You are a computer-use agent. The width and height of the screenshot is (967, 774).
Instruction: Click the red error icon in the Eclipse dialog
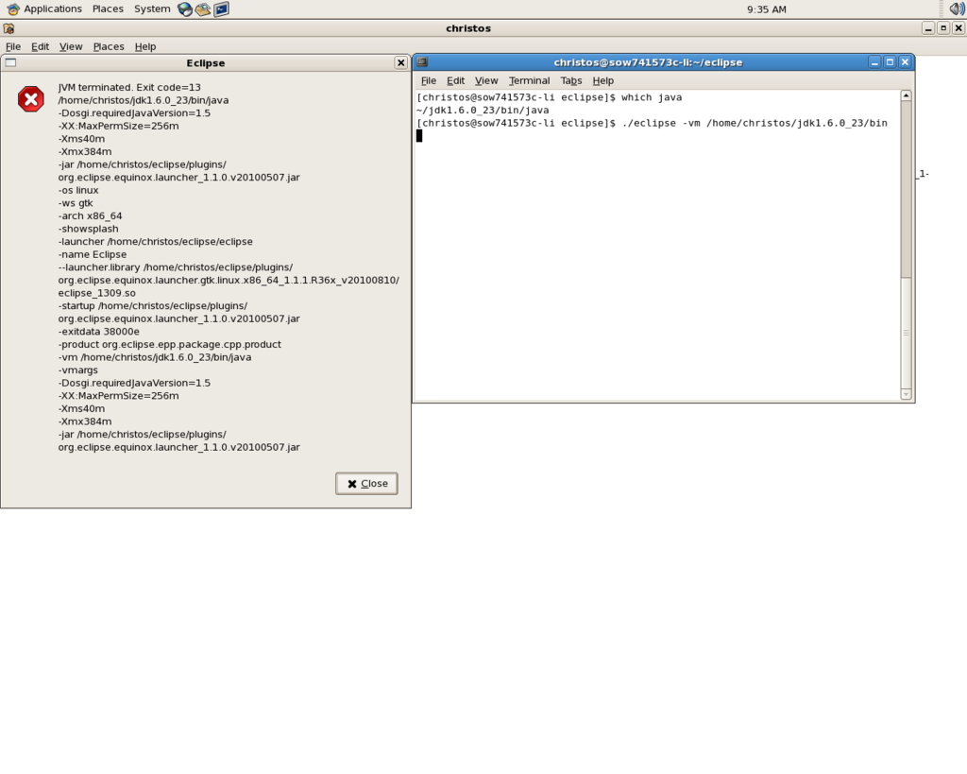pos(29,97)
